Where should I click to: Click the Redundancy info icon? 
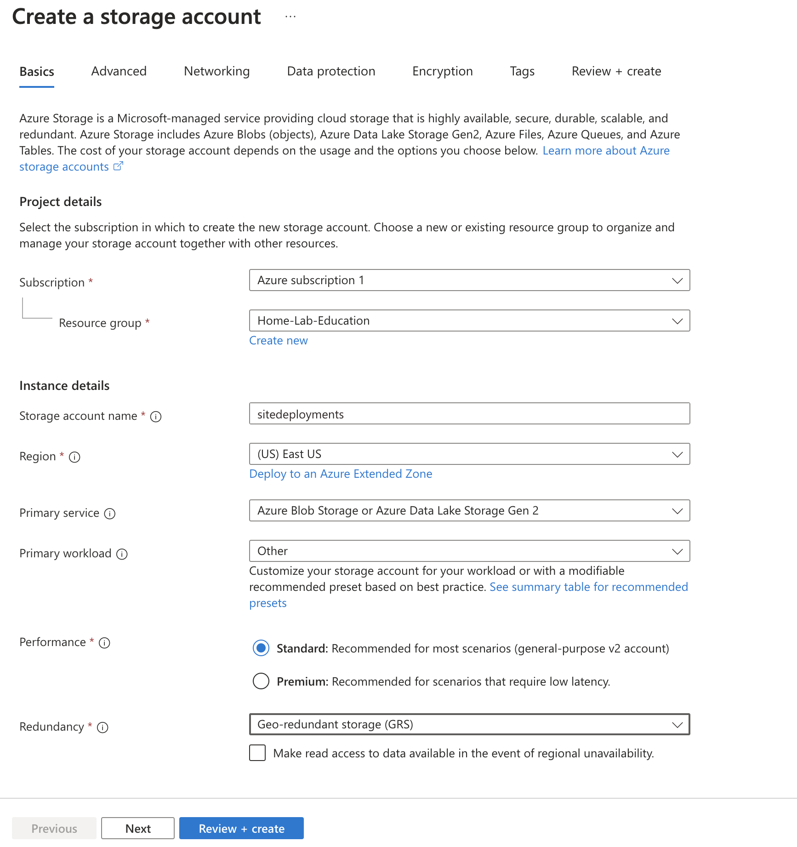pos(103,727)
